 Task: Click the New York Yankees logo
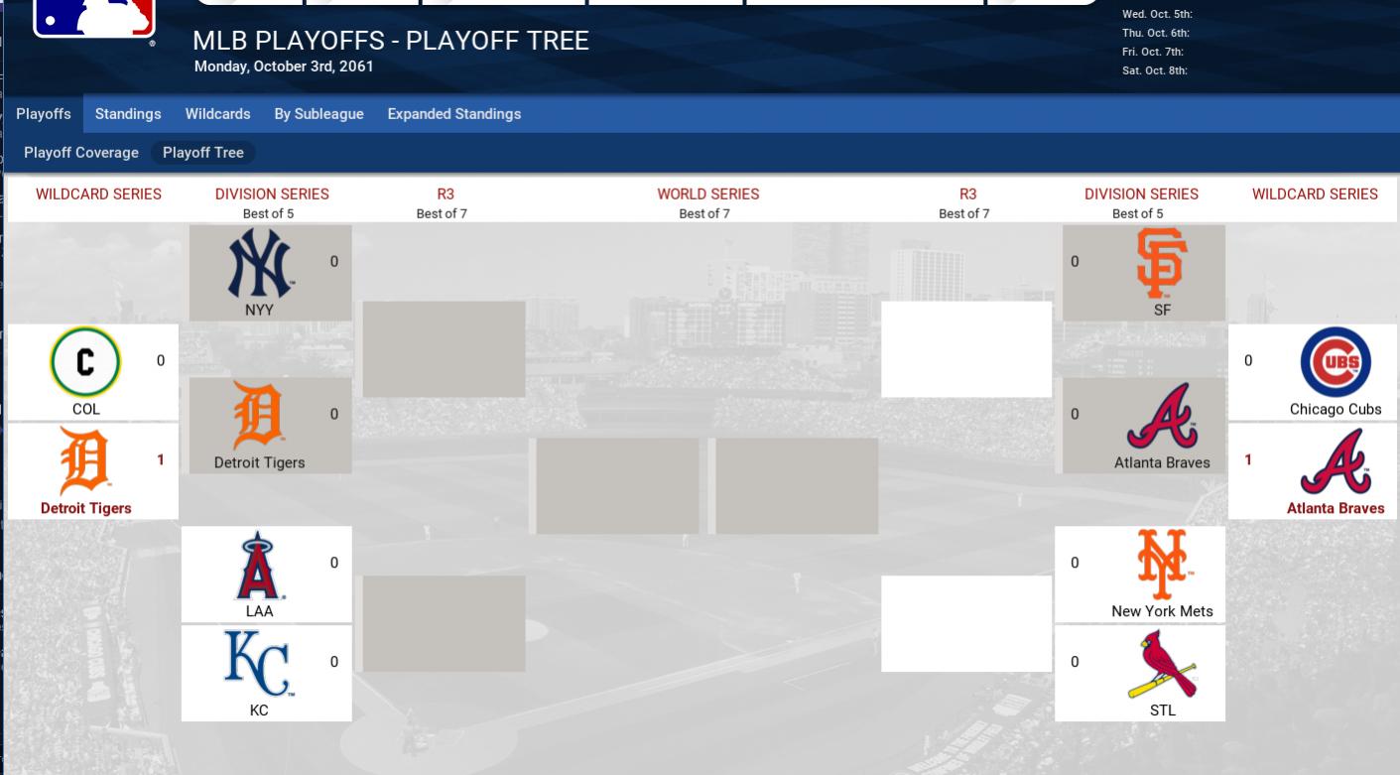260,264
